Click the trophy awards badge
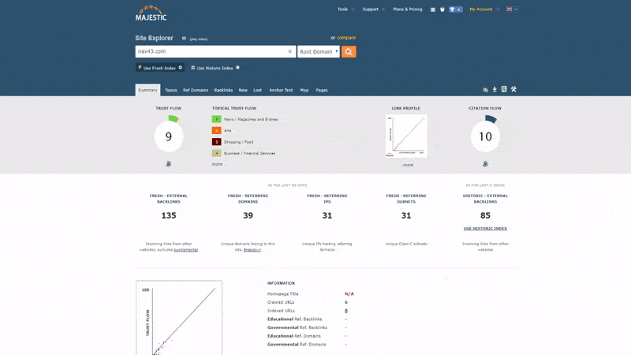The height and width of the screenshot is (355, 631). click(456, 9)
